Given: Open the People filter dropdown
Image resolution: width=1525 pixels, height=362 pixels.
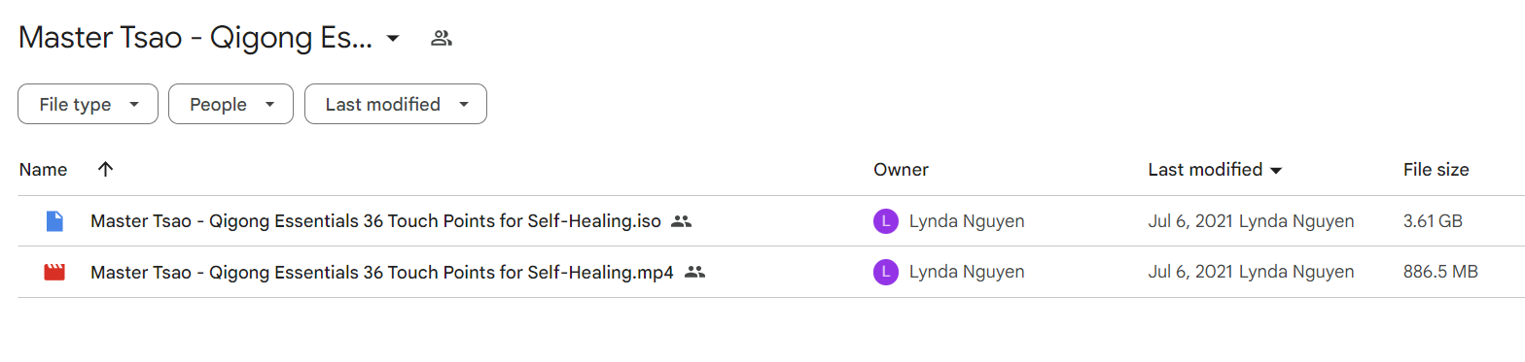Looking at the screenshot, I should point(231,105).
